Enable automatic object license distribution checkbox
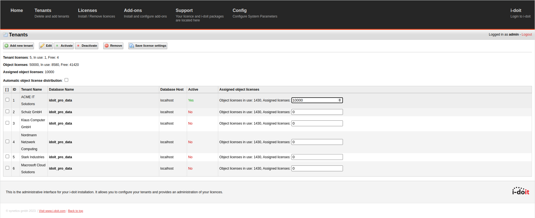Image resolution: width=535 pixels, height=218 pixels. point(66,80)
